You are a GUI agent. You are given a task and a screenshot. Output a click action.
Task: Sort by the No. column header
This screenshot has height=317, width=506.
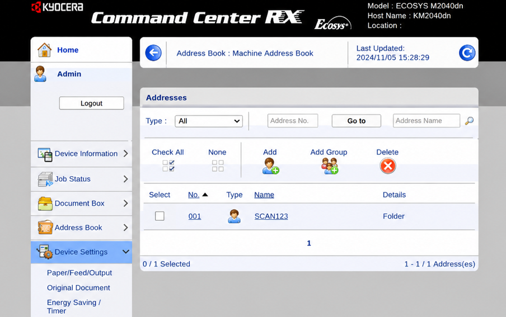click(194, 195)
